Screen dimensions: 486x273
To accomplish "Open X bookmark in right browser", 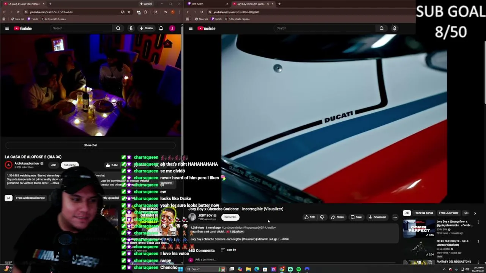I will coord(237,19).
